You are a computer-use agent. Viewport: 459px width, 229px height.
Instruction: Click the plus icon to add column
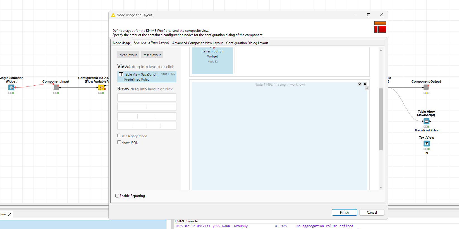coord(367,88)
